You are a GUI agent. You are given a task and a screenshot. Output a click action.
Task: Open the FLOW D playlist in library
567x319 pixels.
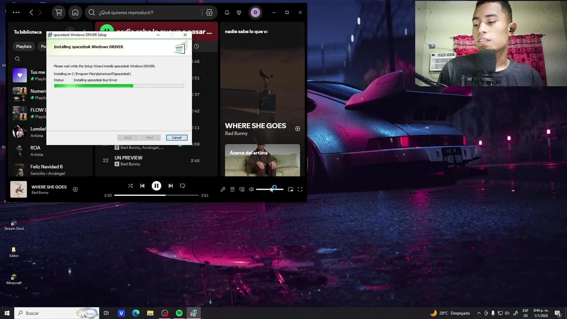pyautogui.click(x=29, y=113)
